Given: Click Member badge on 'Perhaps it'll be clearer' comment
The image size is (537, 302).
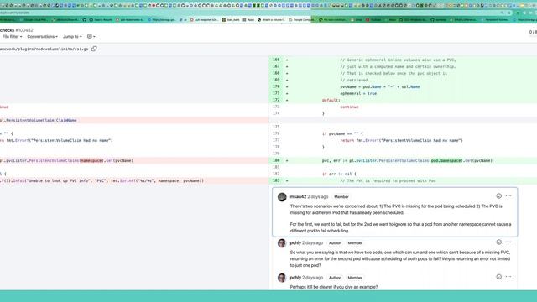Looking at the screenshot, I should [355, 278].
